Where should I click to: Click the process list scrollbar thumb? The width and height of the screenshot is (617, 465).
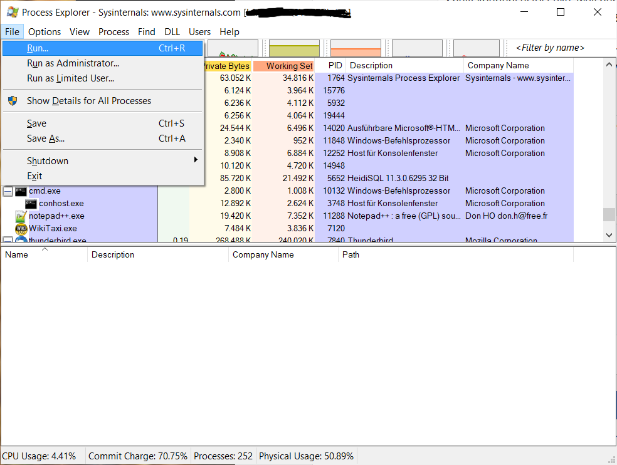point(609,214)
